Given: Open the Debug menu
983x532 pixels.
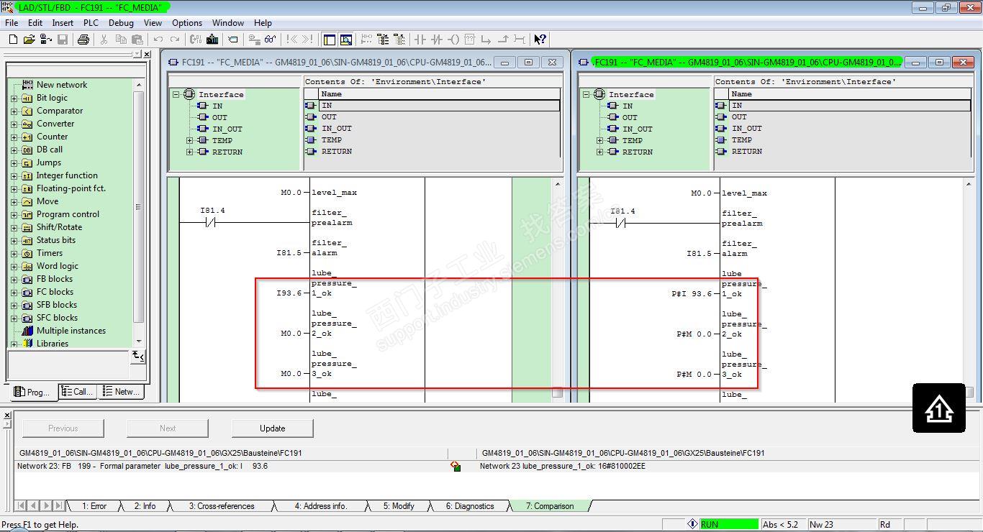Looking at the screenshot, I should [121, 23].
